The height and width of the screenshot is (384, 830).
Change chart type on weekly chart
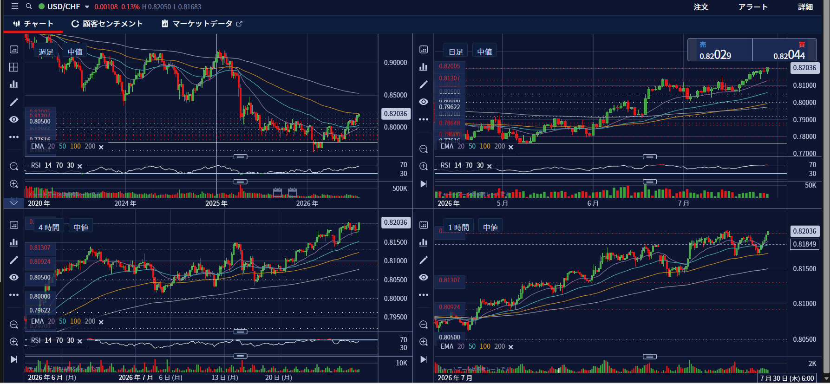tap(14, 84)
